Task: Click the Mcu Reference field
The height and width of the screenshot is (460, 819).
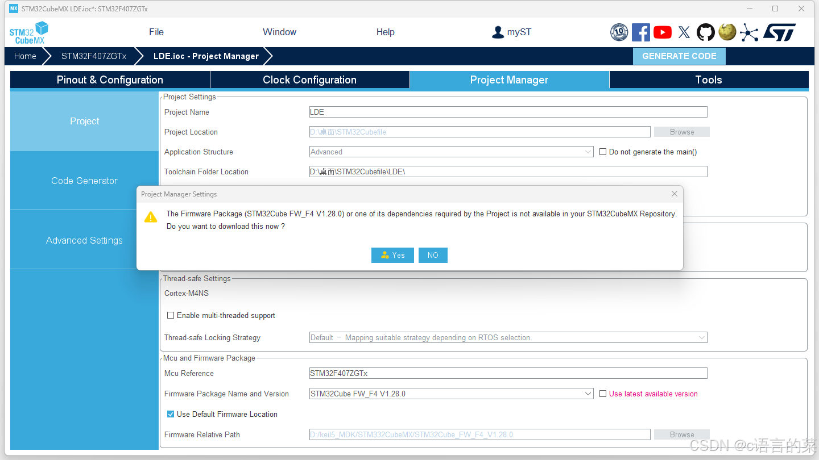Action: point(508,373)
